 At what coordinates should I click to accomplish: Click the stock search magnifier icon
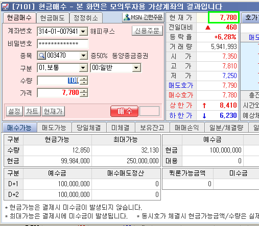[x=41, y=56]
